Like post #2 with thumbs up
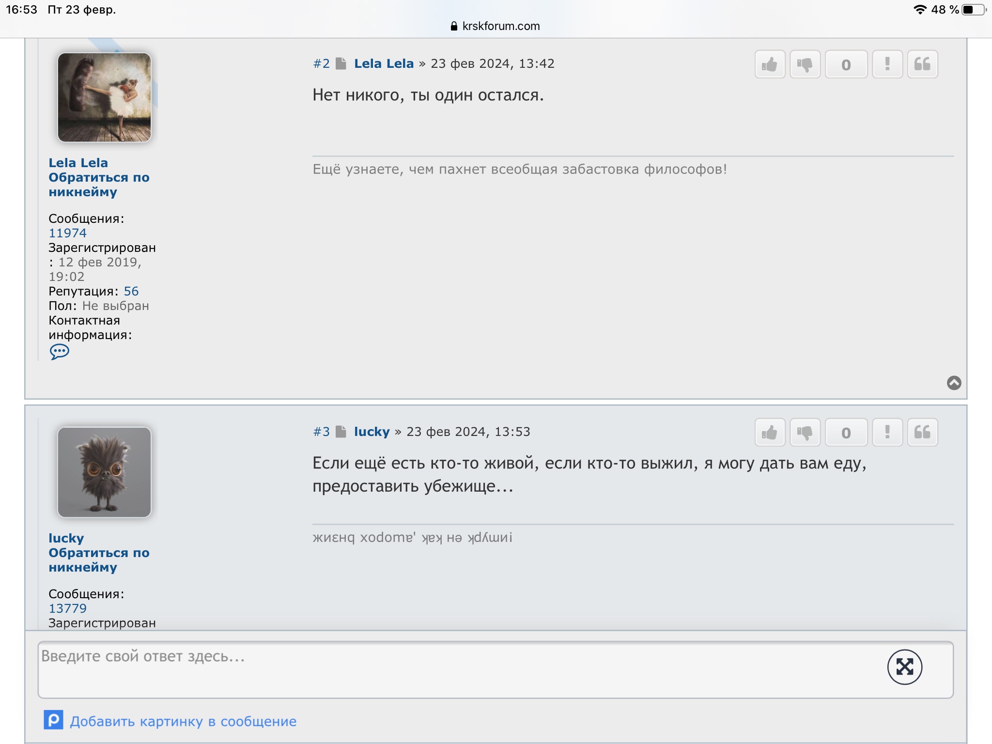 point(770,64)
